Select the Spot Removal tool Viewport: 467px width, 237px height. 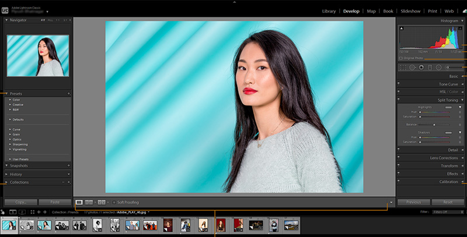click(x=412, y=68)
